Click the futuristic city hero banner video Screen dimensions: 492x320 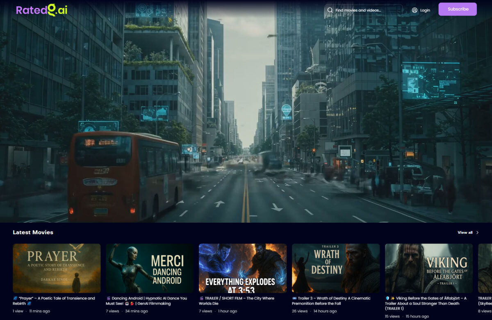(246, 123)
